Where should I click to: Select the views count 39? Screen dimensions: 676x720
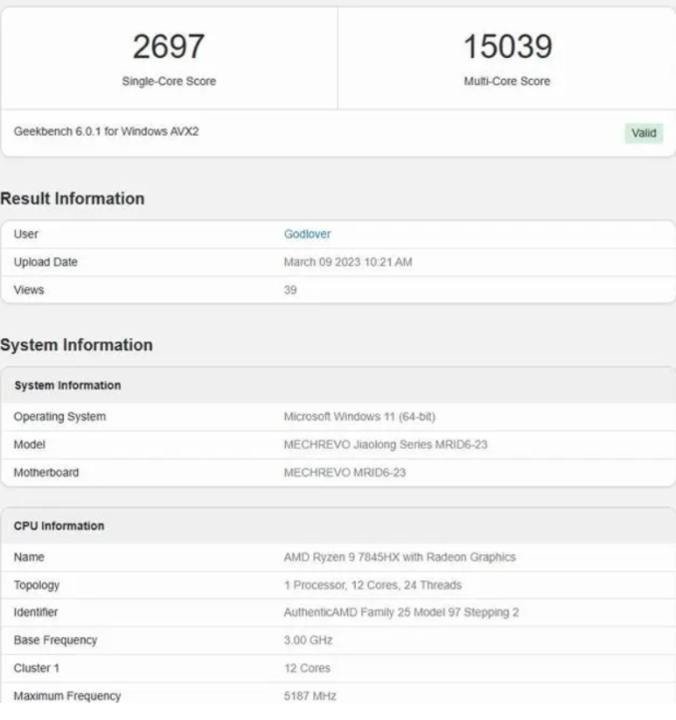pos(290,290)
